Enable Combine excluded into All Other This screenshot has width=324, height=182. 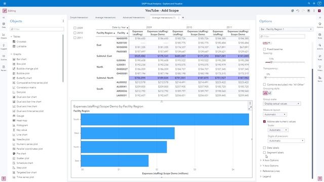click(264, 84)
